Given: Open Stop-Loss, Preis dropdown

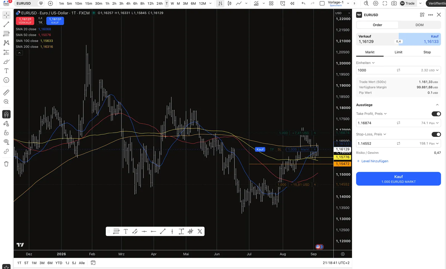Looking at the screenshot, I should 371,134.
